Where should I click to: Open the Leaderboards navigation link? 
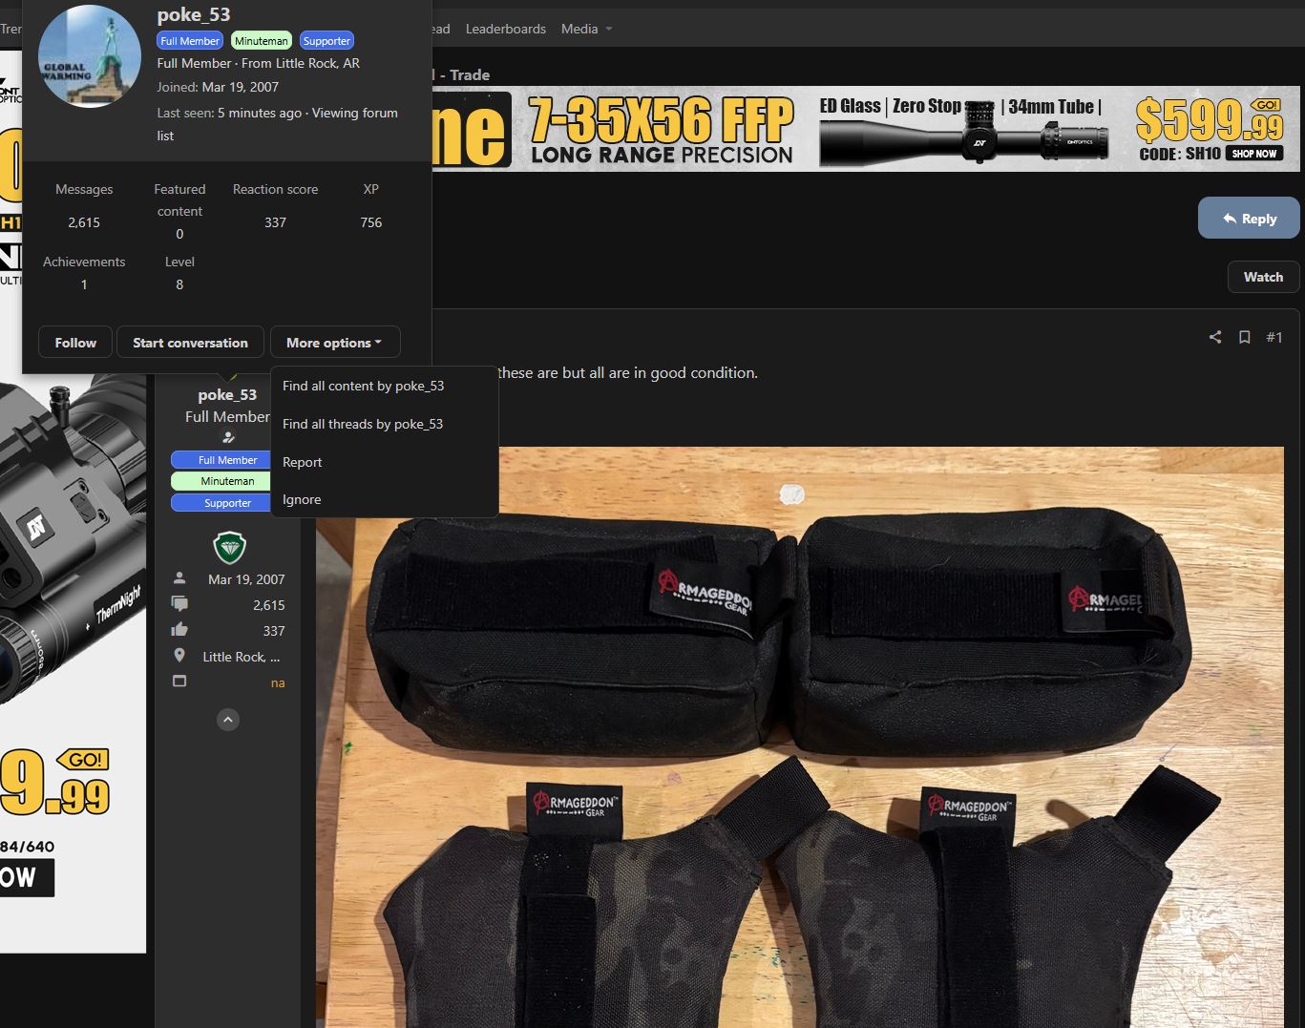(x=505, y=29)
